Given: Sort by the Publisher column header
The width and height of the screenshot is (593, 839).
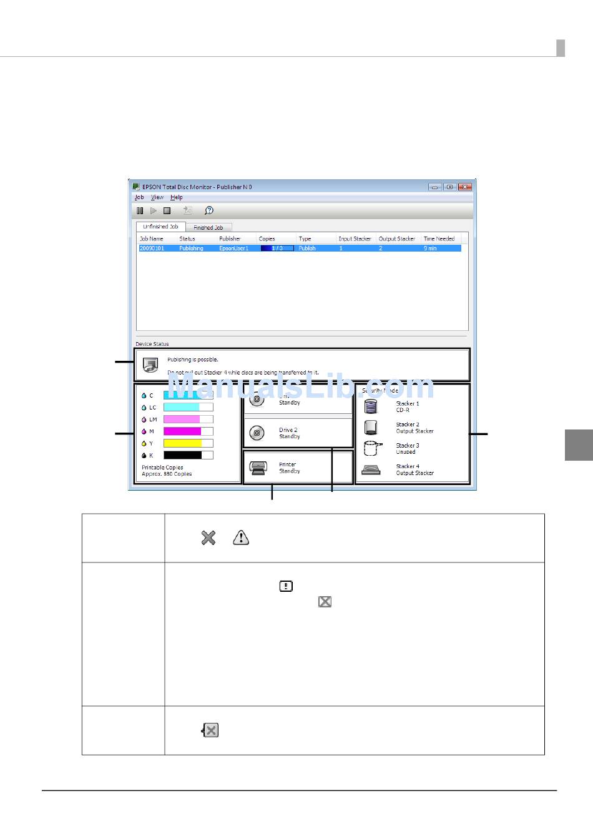Looking at the screenshot, I should click(x=230, y=239).
